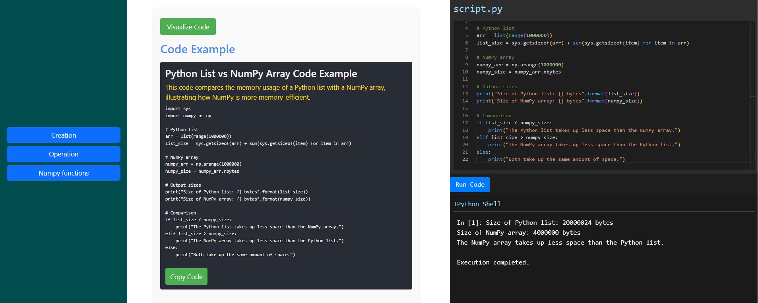Click the '# Comparison' comment in editor
The width and height of the screenshot is (758, 303).
[x=494, y=116]
